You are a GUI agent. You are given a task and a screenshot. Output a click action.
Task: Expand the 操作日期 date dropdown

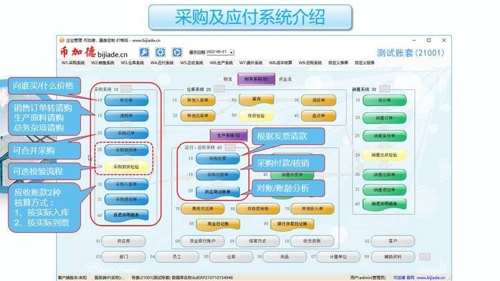pyautogui.click(x=232, y=52)
